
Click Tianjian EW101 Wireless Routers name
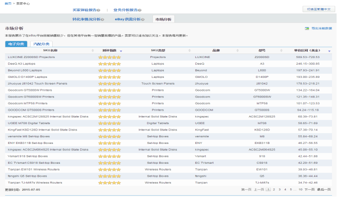34,170
